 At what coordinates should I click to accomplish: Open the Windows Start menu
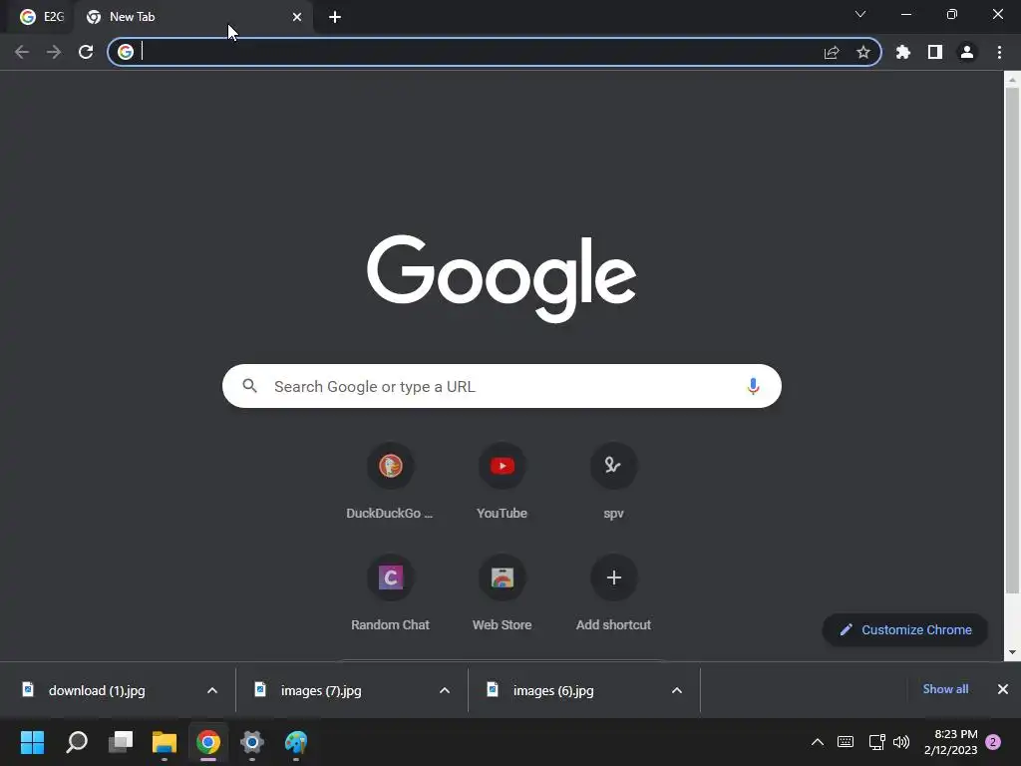point(32,742)
